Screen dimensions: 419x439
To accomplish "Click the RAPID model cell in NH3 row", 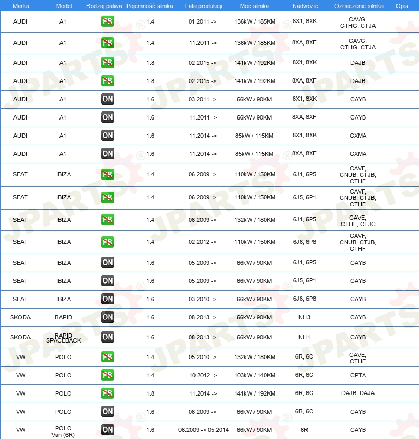I will coord(63,317).
